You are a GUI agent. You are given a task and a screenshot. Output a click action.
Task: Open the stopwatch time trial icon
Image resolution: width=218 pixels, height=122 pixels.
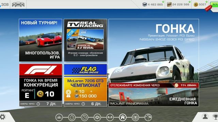click(72, 117)
